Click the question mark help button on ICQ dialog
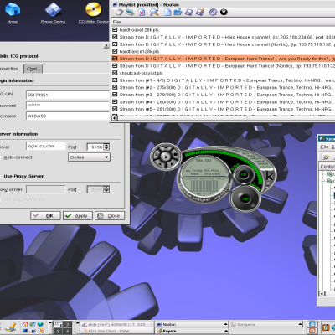This screenshot has width=335, height=335. pos(106,46)
